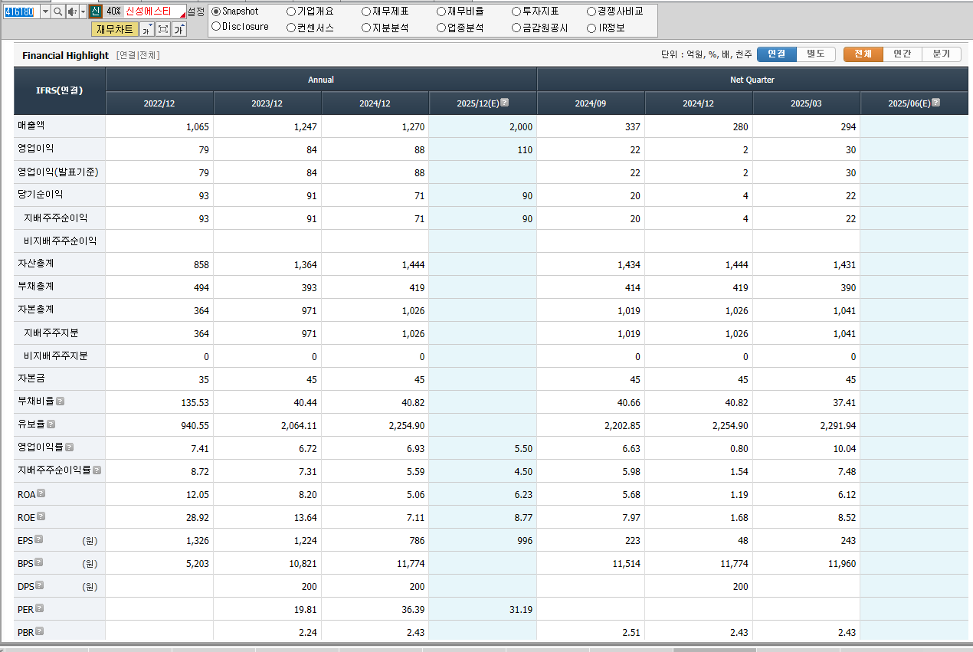973x652 pixels.
Task: Click help icon next to 유보율
Action: point(51,424)
